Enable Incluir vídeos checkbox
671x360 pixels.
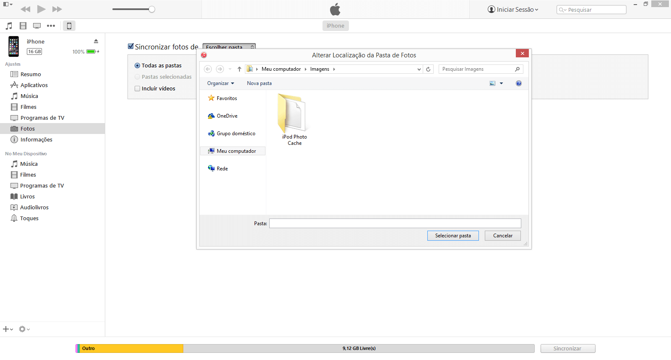point(137,88)
